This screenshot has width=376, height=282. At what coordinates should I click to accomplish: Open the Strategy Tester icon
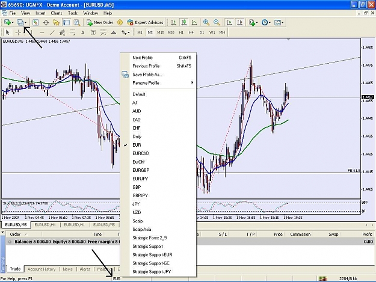77,22
